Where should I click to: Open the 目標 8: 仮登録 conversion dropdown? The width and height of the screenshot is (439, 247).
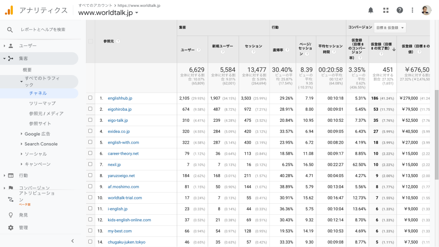(x=390, y=27)
